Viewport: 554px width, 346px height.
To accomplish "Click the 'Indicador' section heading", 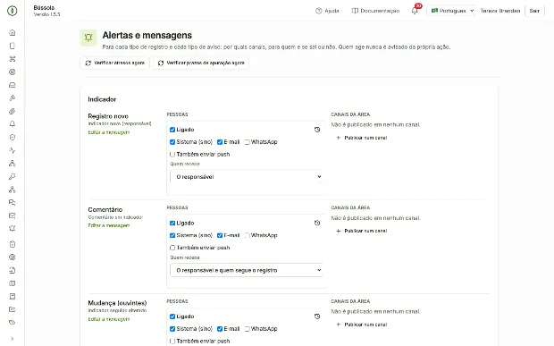I will [102, 99].
